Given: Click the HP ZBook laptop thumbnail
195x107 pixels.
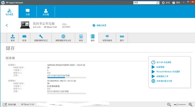Looking at the screenshot, I should tap(25, 25).
